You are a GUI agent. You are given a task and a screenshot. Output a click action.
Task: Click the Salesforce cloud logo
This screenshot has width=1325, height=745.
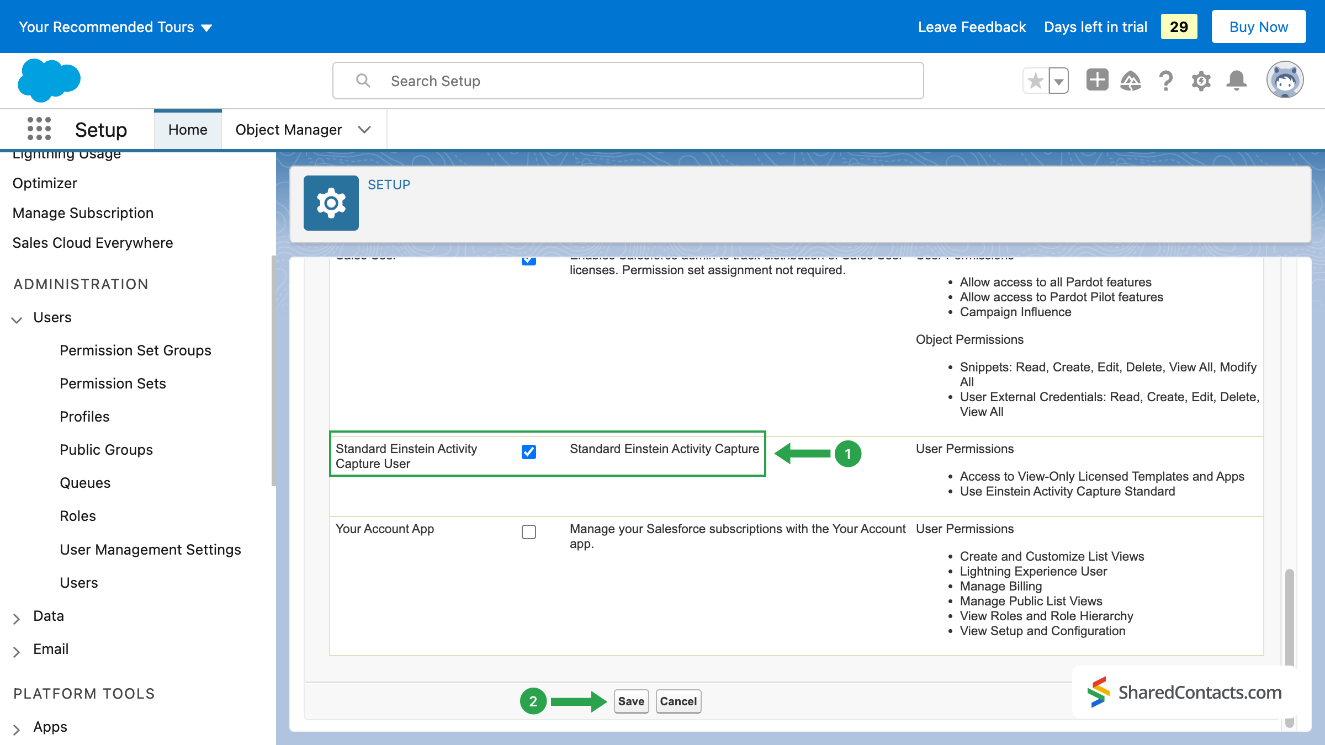[49, 81]
